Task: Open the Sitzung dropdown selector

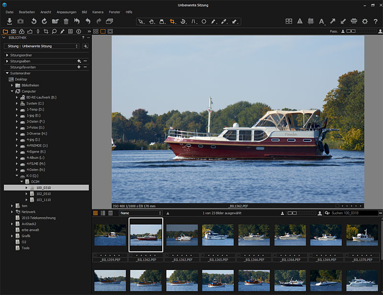Action: (42, 46)
